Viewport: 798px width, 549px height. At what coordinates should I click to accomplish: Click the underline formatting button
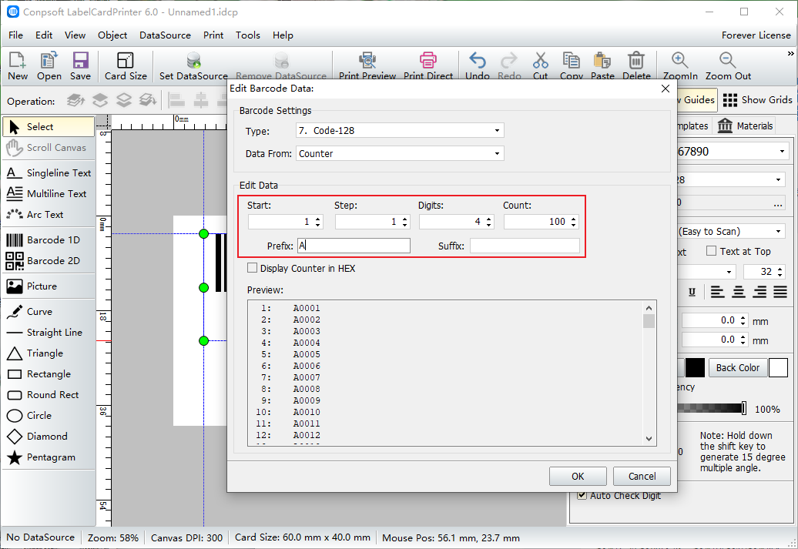click(x=692, y=292)
